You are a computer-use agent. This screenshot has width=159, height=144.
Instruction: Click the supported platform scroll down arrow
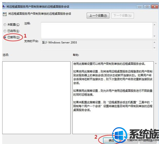pos(155,48)
